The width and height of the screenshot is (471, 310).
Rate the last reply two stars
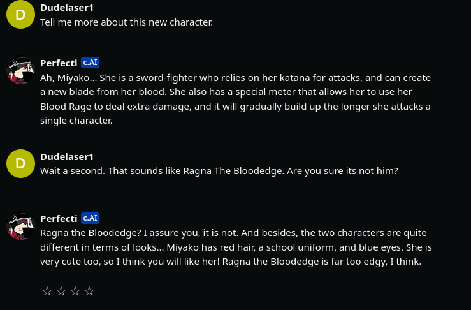[61, 292]
